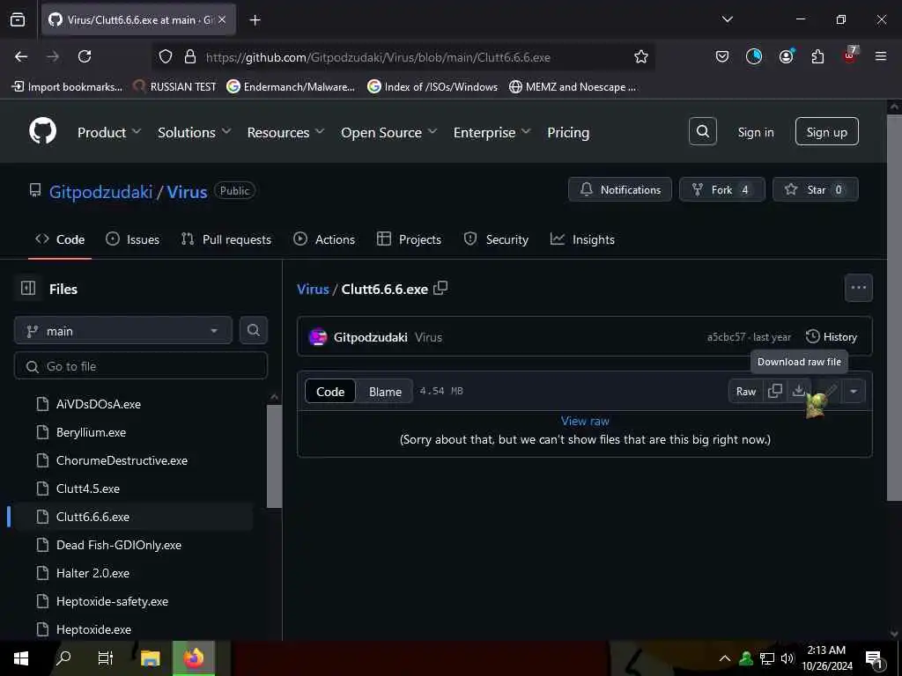Open the Actions tab
This screenshot has width=902, height=676.
coord(324,239)
